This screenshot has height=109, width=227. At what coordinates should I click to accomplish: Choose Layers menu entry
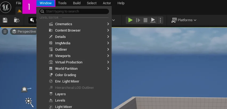coord(74,94)
